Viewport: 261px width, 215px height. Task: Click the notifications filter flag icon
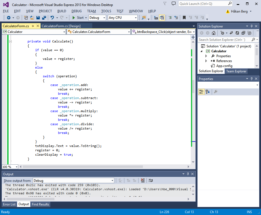[x=165, y=4]
